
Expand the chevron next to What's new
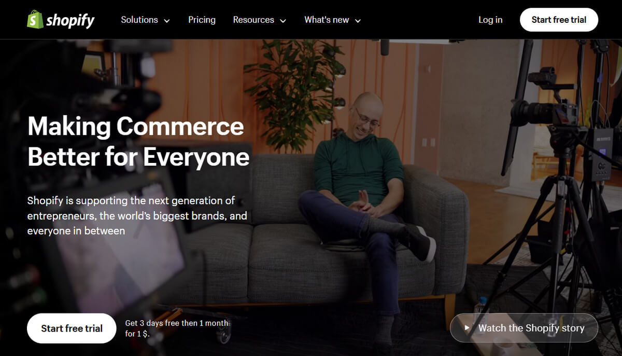point(358,21)
